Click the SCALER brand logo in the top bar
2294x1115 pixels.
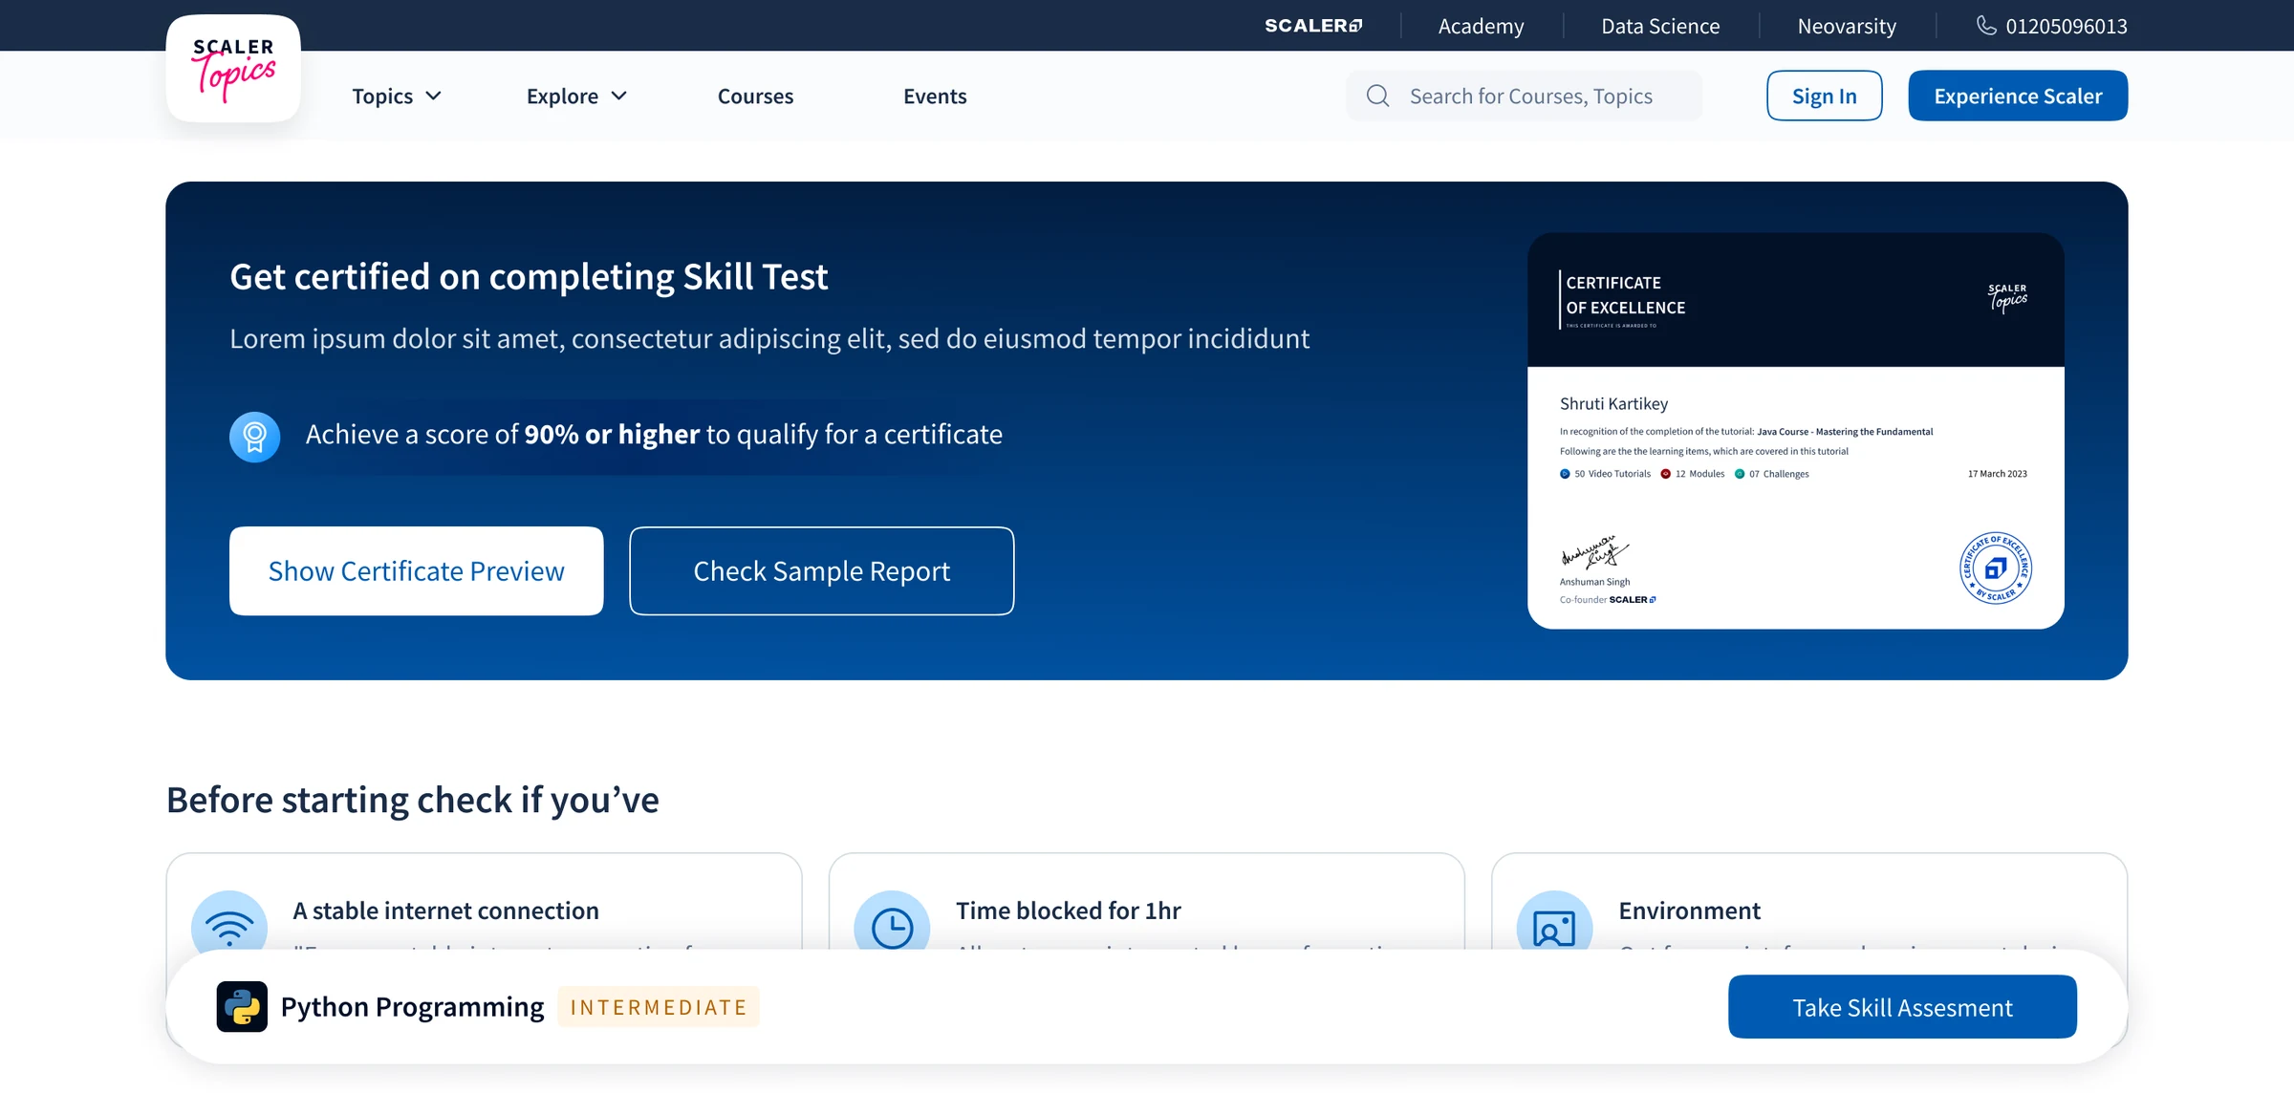pyautogui.click(x=1313, y=26)
